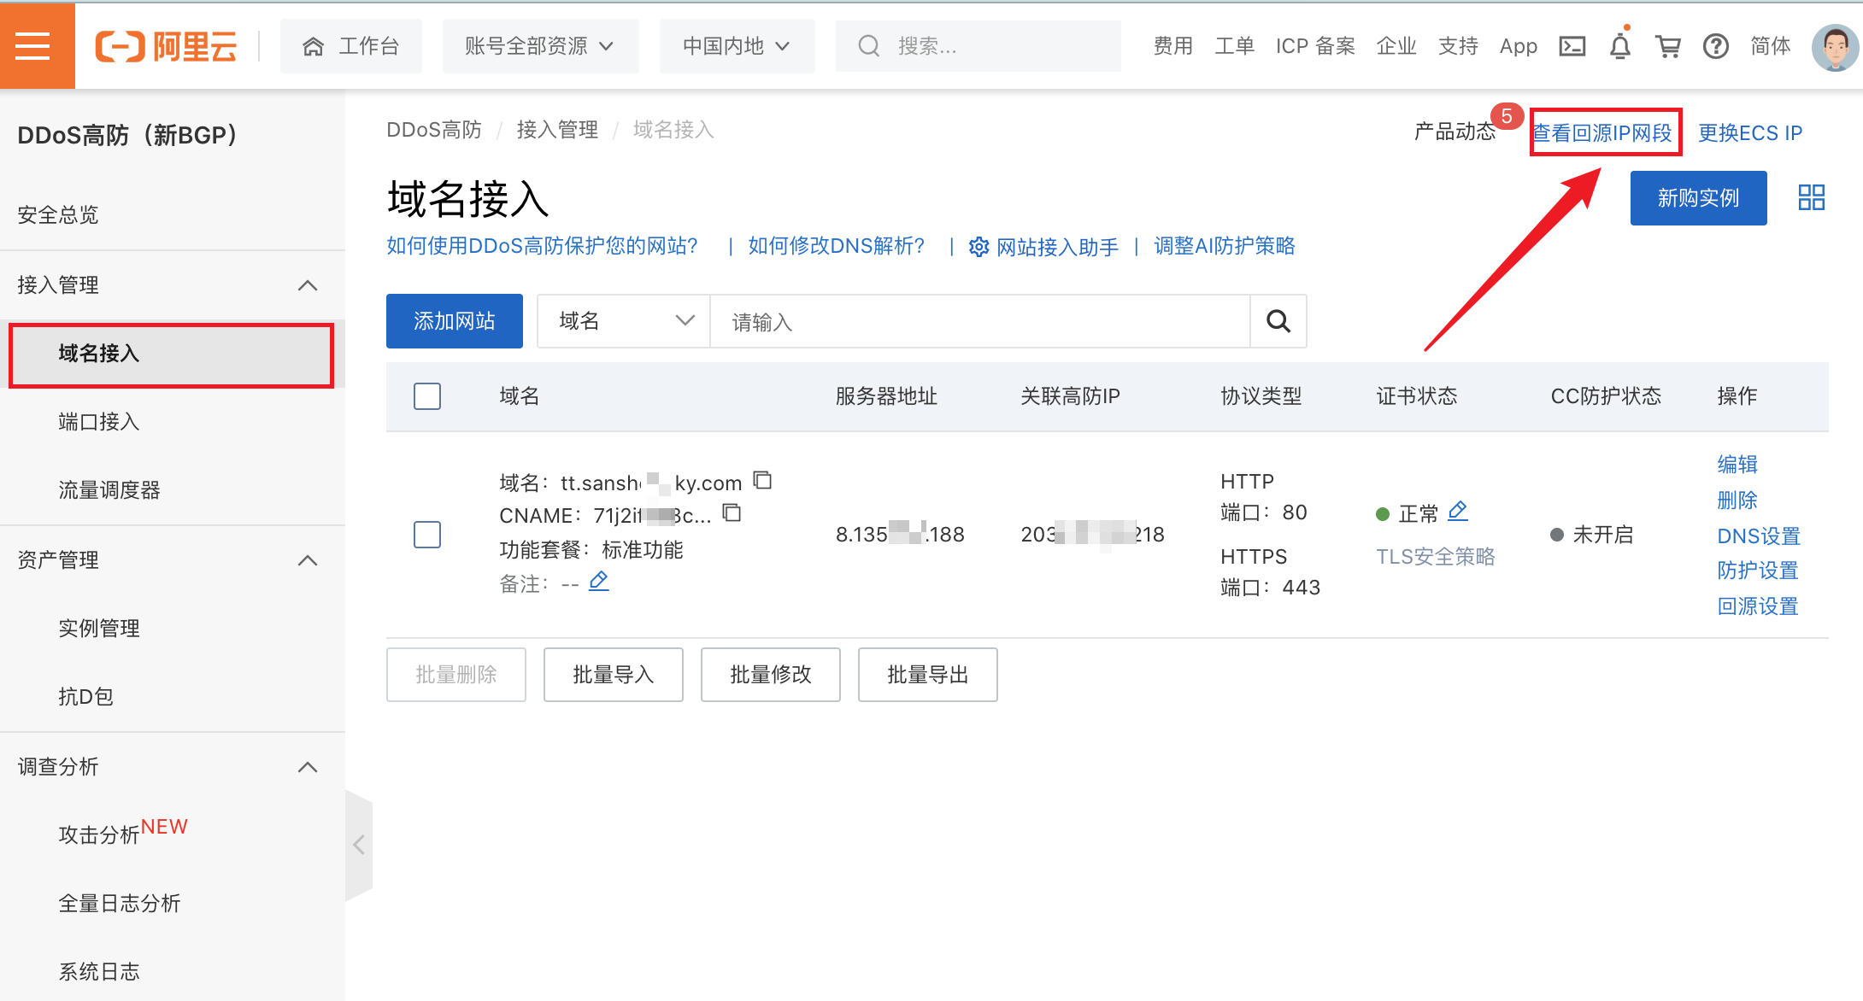Click the help question mark icon
The height and width of the screenshot is (1001, 1863).
(1715, 46)
